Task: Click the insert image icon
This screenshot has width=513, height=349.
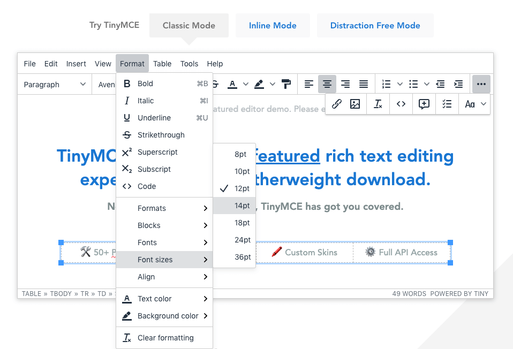Action: click(x=354, y=104)
